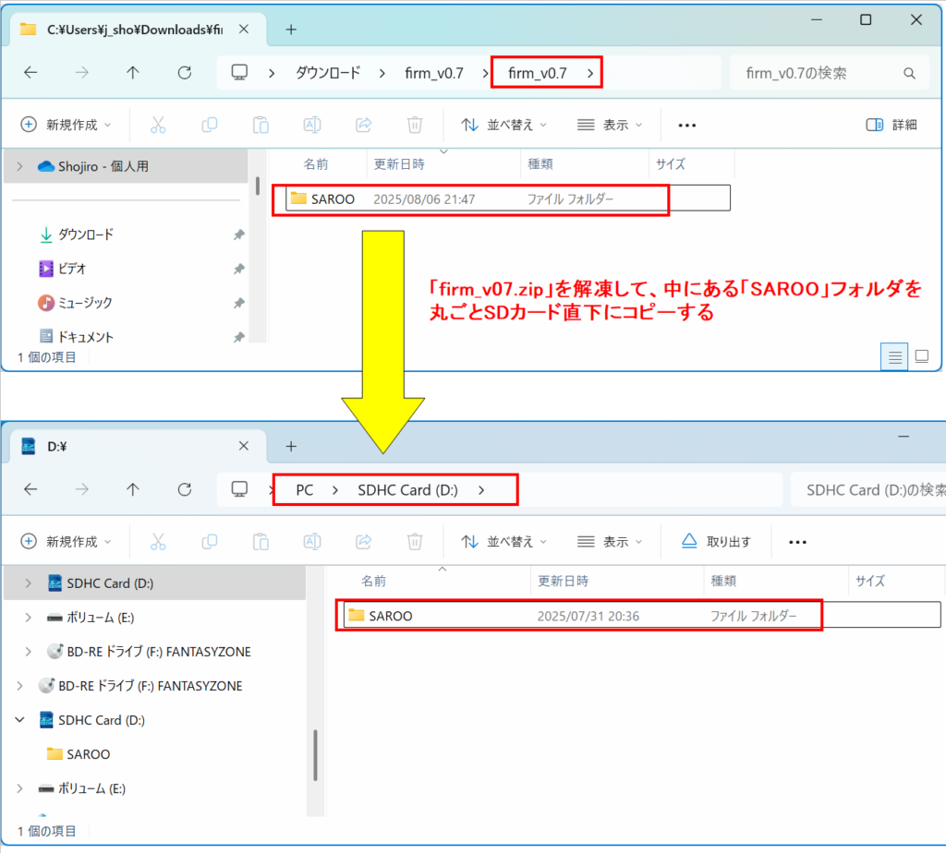Select details list view in top window

coord(893,356)
